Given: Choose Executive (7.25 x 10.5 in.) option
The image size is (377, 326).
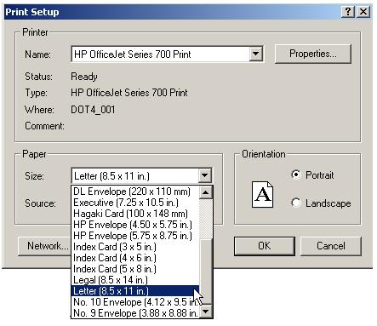Looking at the screenshot, I should (135, 203).
